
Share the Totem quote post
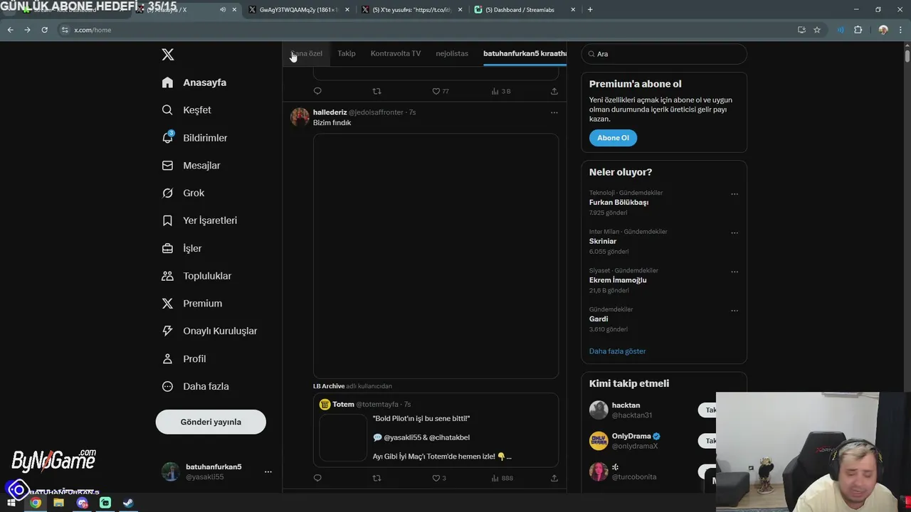click(x=554, y=478)
